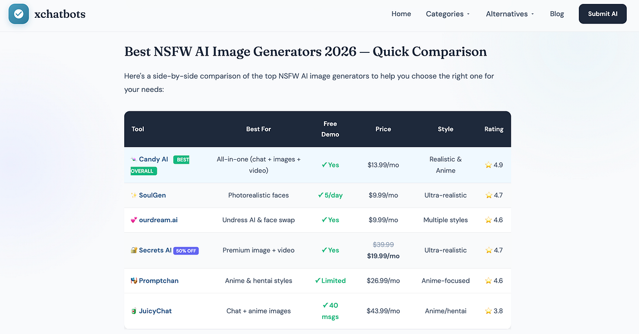
Task: Click the 'Multiple styles' cell
Action: pyautogui.click(x=446, y=220)
